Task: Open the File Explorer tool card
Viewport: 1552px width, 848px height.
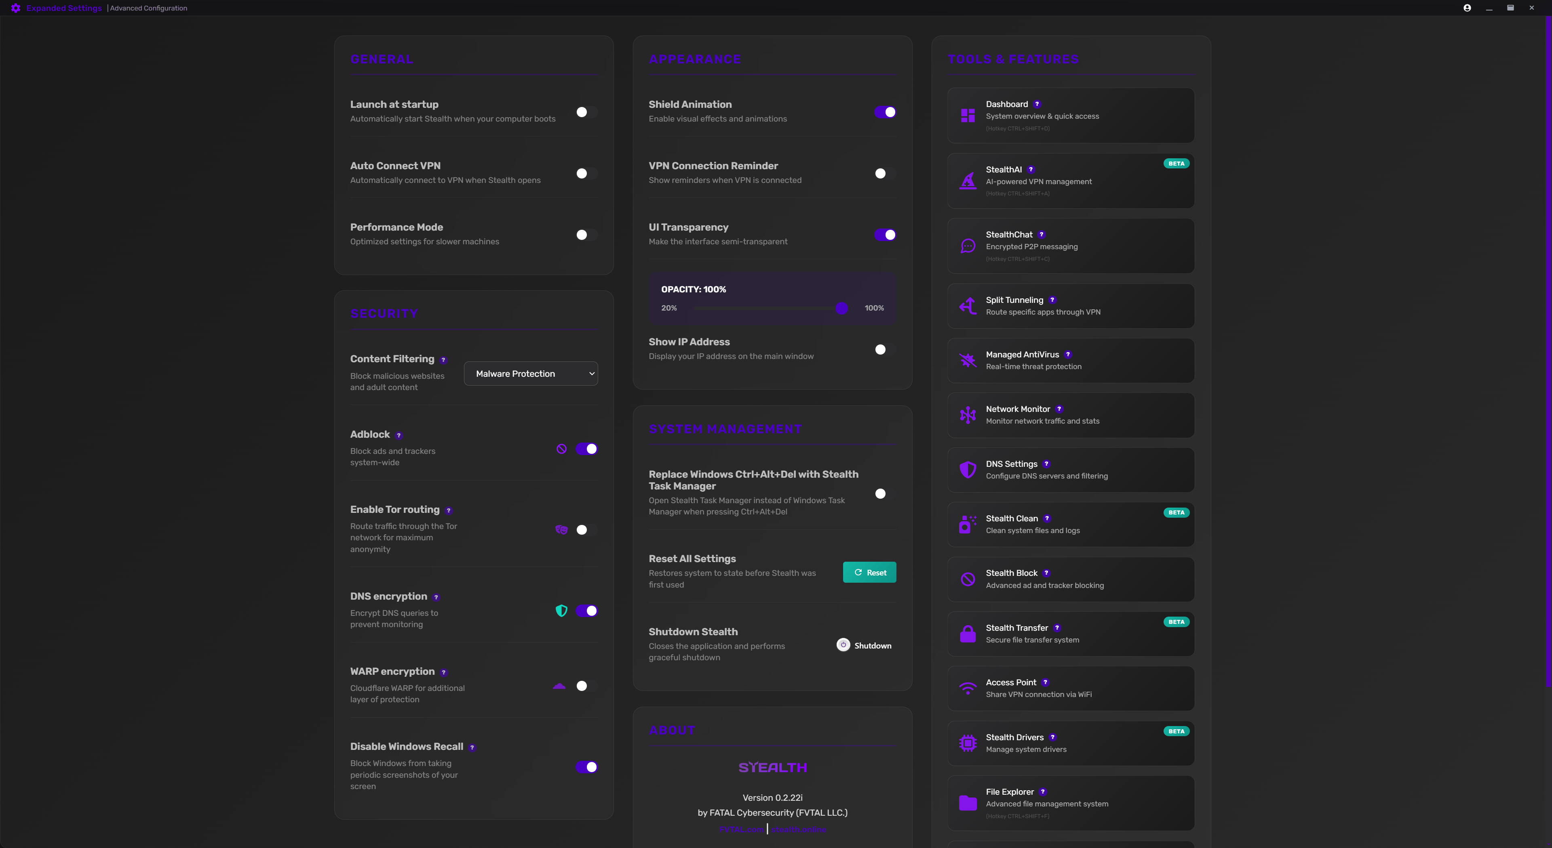Action: tap(1070, 803)
